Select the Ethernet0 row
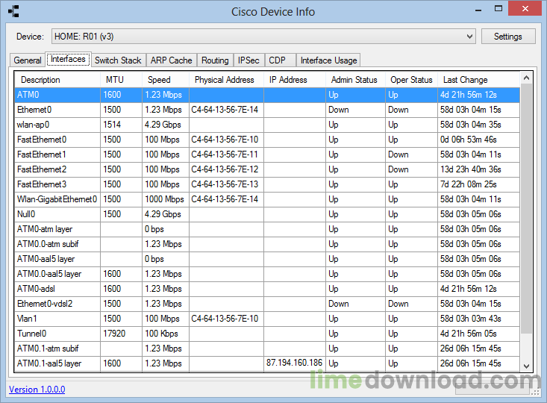 [267, 110]
